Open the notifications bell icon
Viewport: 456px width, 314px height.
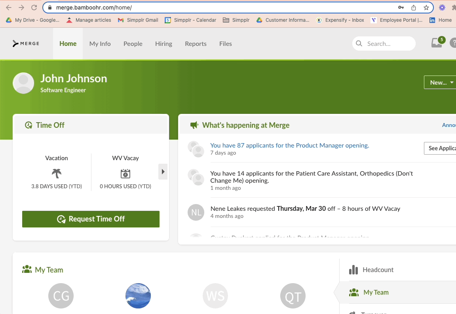click(437, 44)
